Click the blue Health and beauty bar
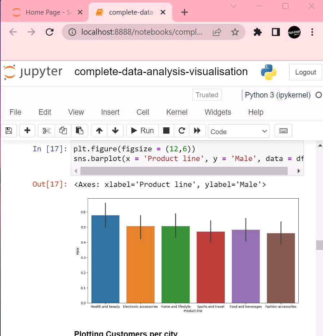The image size is (323, 336). pos(105,259)
